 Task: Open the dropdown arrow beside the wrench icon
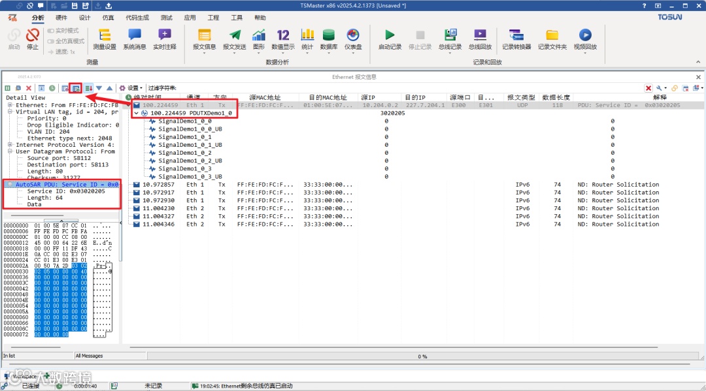click(x=666, y=88)
